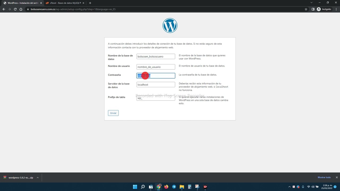The image size is (340, 191).
Task: Reload the page with refresh icon
Action: pos(15,9)
